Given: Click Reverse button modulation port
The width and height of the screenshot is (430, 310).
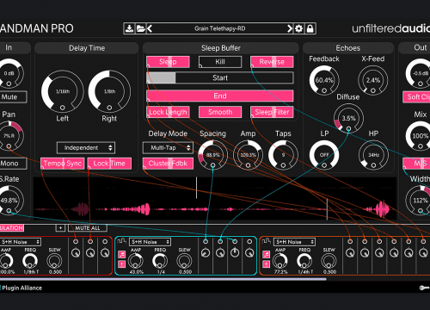Looking at the screenshot, I should pyautogui.click(x=252, y=66).
